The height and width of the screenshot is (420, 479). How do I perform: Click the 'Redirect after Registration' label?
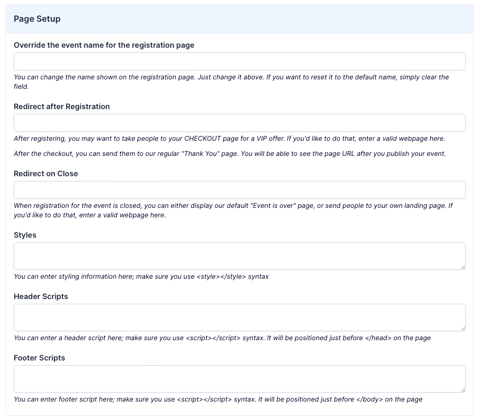61,107
